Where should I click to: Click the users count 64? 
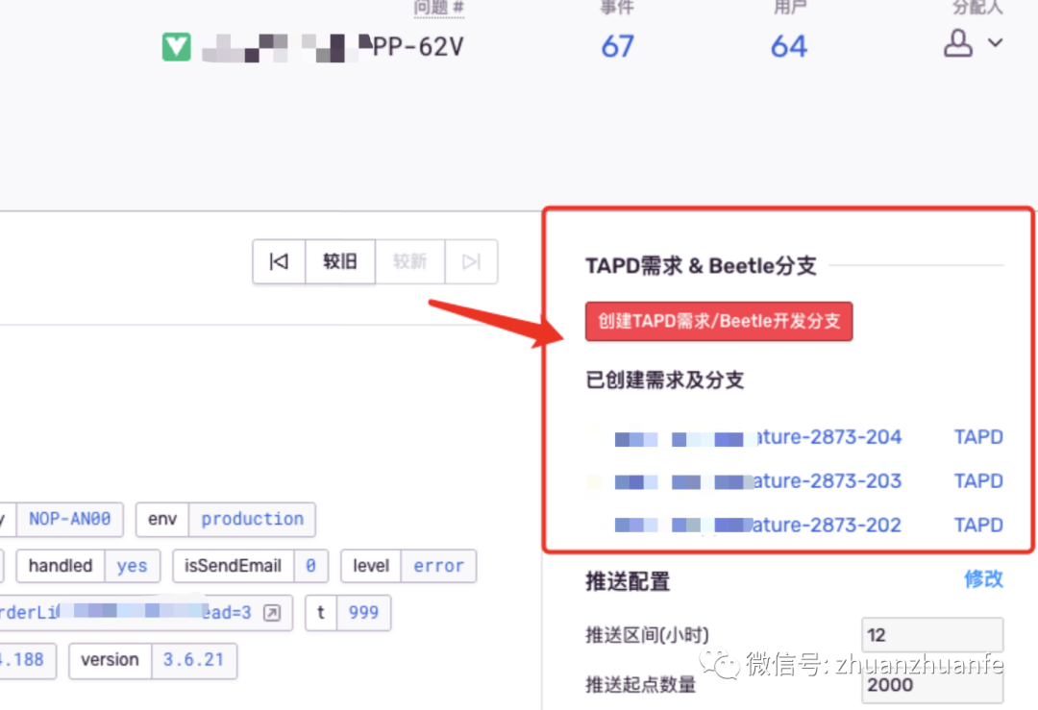tap(788, 46)
